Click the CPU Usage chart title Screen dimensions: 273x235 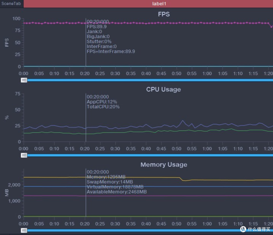(163, 89)
